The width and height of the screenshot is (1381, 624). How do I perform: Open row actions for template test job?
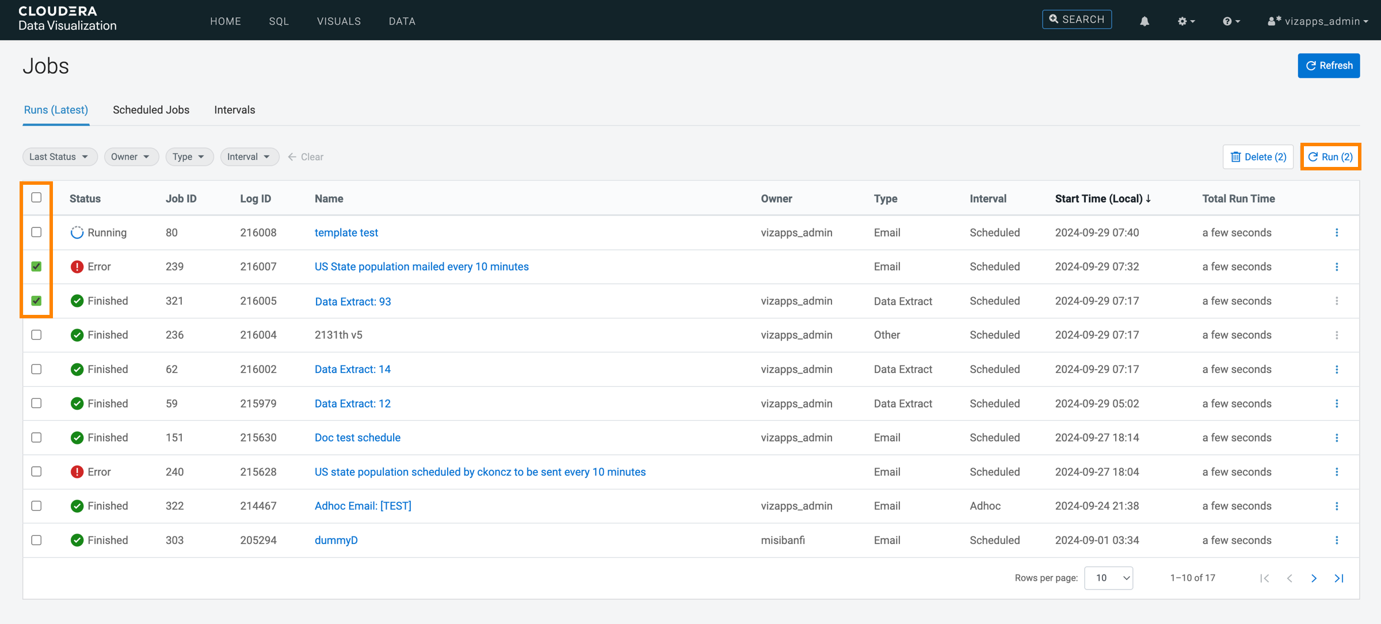pos(1337,233)
